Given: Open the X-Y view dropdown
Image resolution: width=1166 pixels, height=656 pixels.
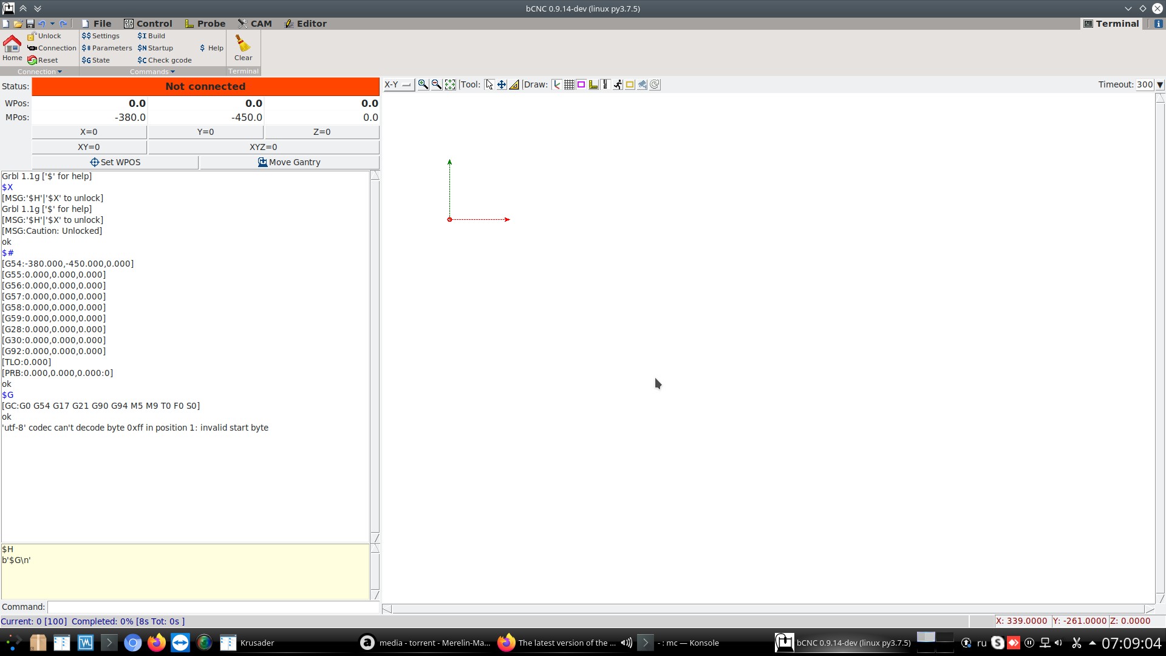Looking at the screenshot, I should tap(398, 85).
